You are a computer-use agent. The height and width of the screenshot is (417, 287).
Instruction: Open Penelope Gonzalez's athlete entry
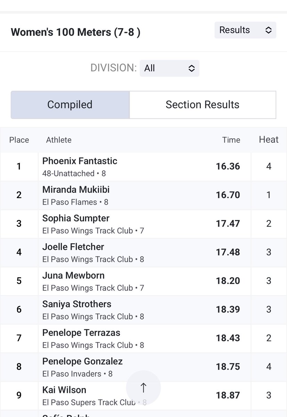[x=82, y=361]
